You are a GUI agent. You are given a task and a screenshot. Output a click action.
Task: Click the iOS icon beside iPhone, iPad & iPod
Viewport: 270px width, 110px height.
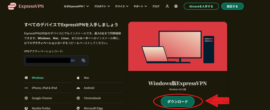[26, 88]
